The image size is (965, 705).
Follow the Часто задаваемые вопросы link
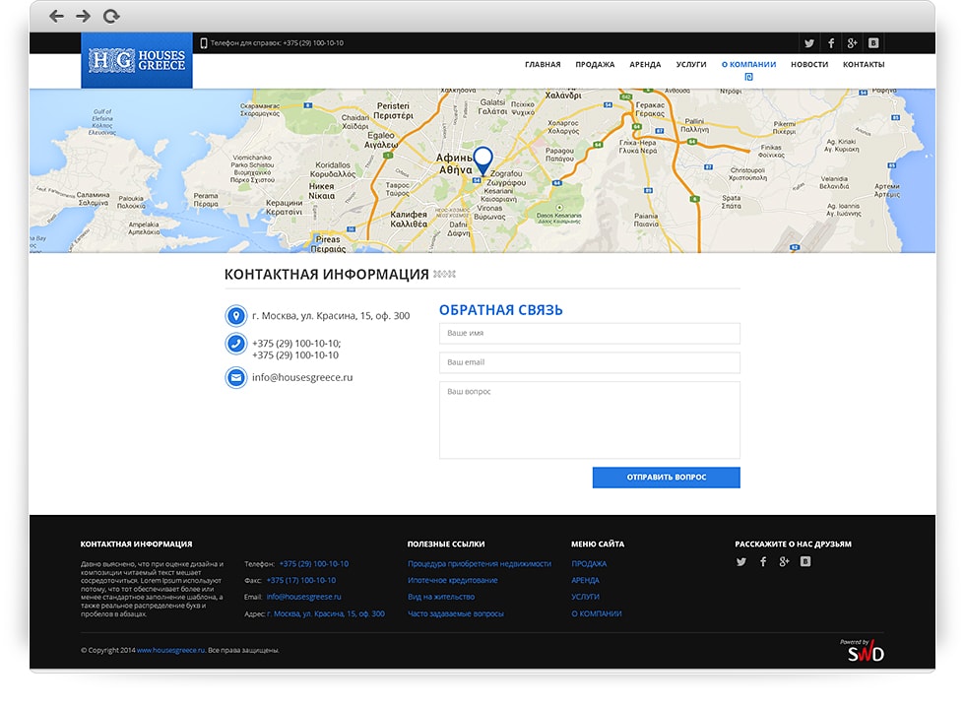[x=456, y=614]
